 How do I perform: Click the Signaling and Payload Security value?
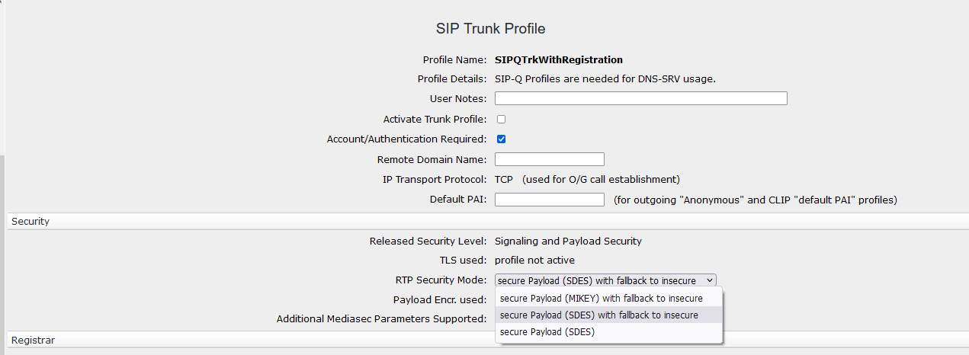568,241
